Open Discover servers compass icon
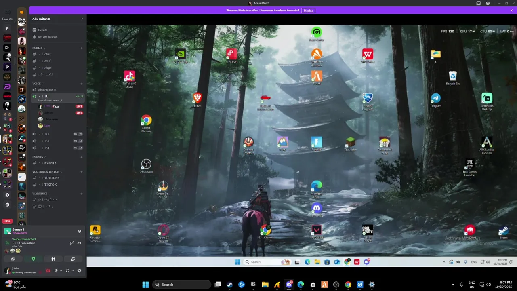 click(7, 205)
